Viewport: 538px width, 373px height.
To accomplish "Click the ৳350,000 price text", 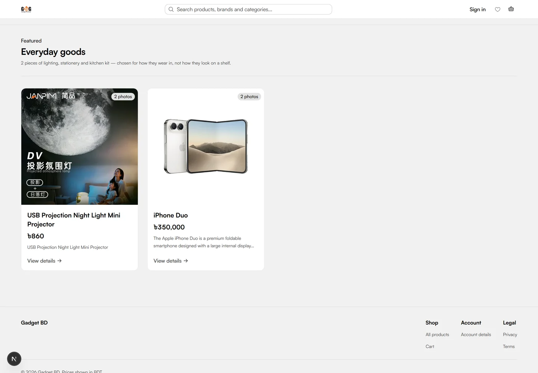I will (169, 227).
